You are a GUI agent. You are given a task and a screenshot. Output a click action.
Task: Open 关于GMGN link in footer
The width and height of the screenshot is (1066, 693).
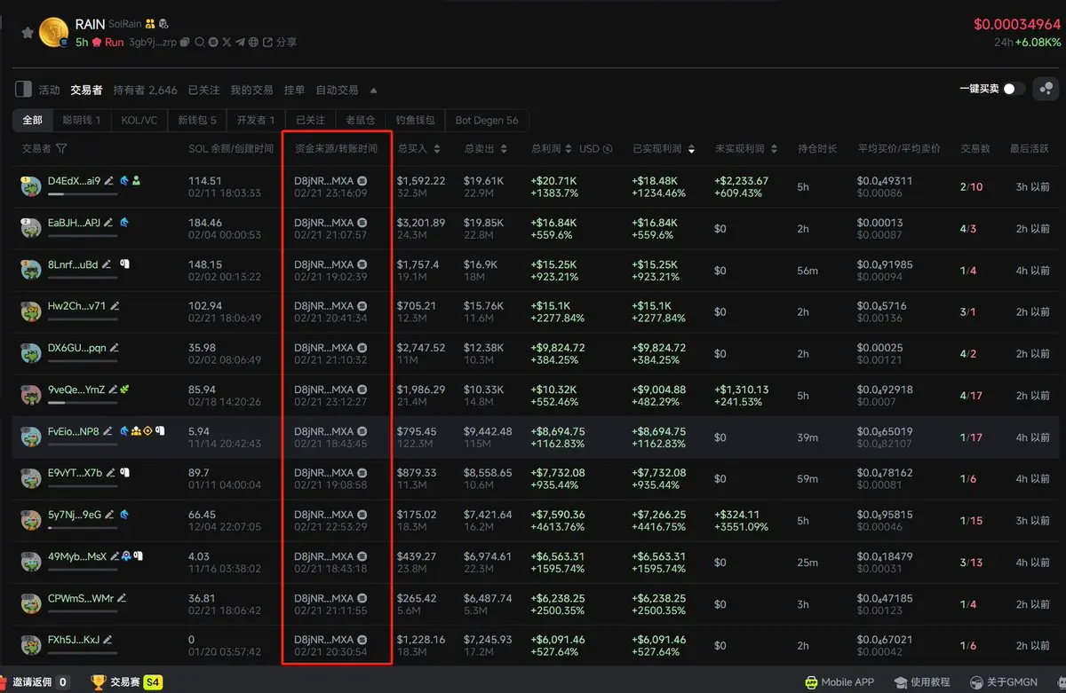(1004, 682)
